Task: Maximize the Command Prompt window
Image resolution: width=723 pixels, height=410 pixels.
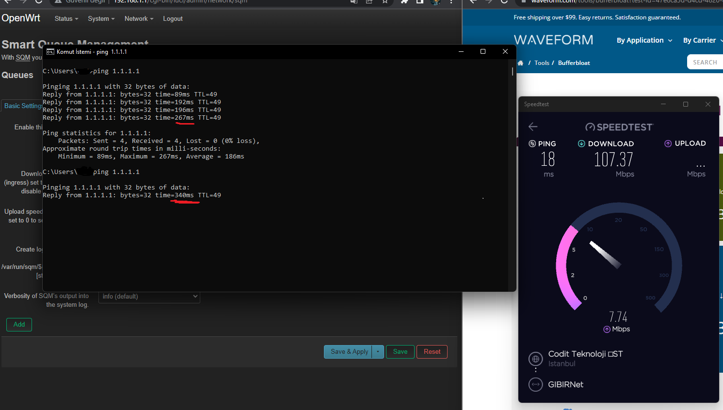Action: (483, 51)
